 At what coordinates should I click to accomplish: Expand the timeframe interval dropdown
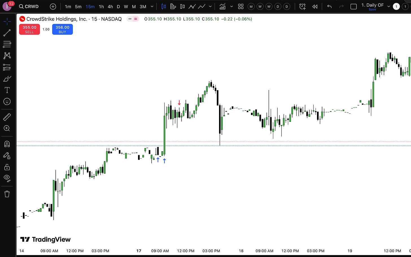tap(152, 6)
